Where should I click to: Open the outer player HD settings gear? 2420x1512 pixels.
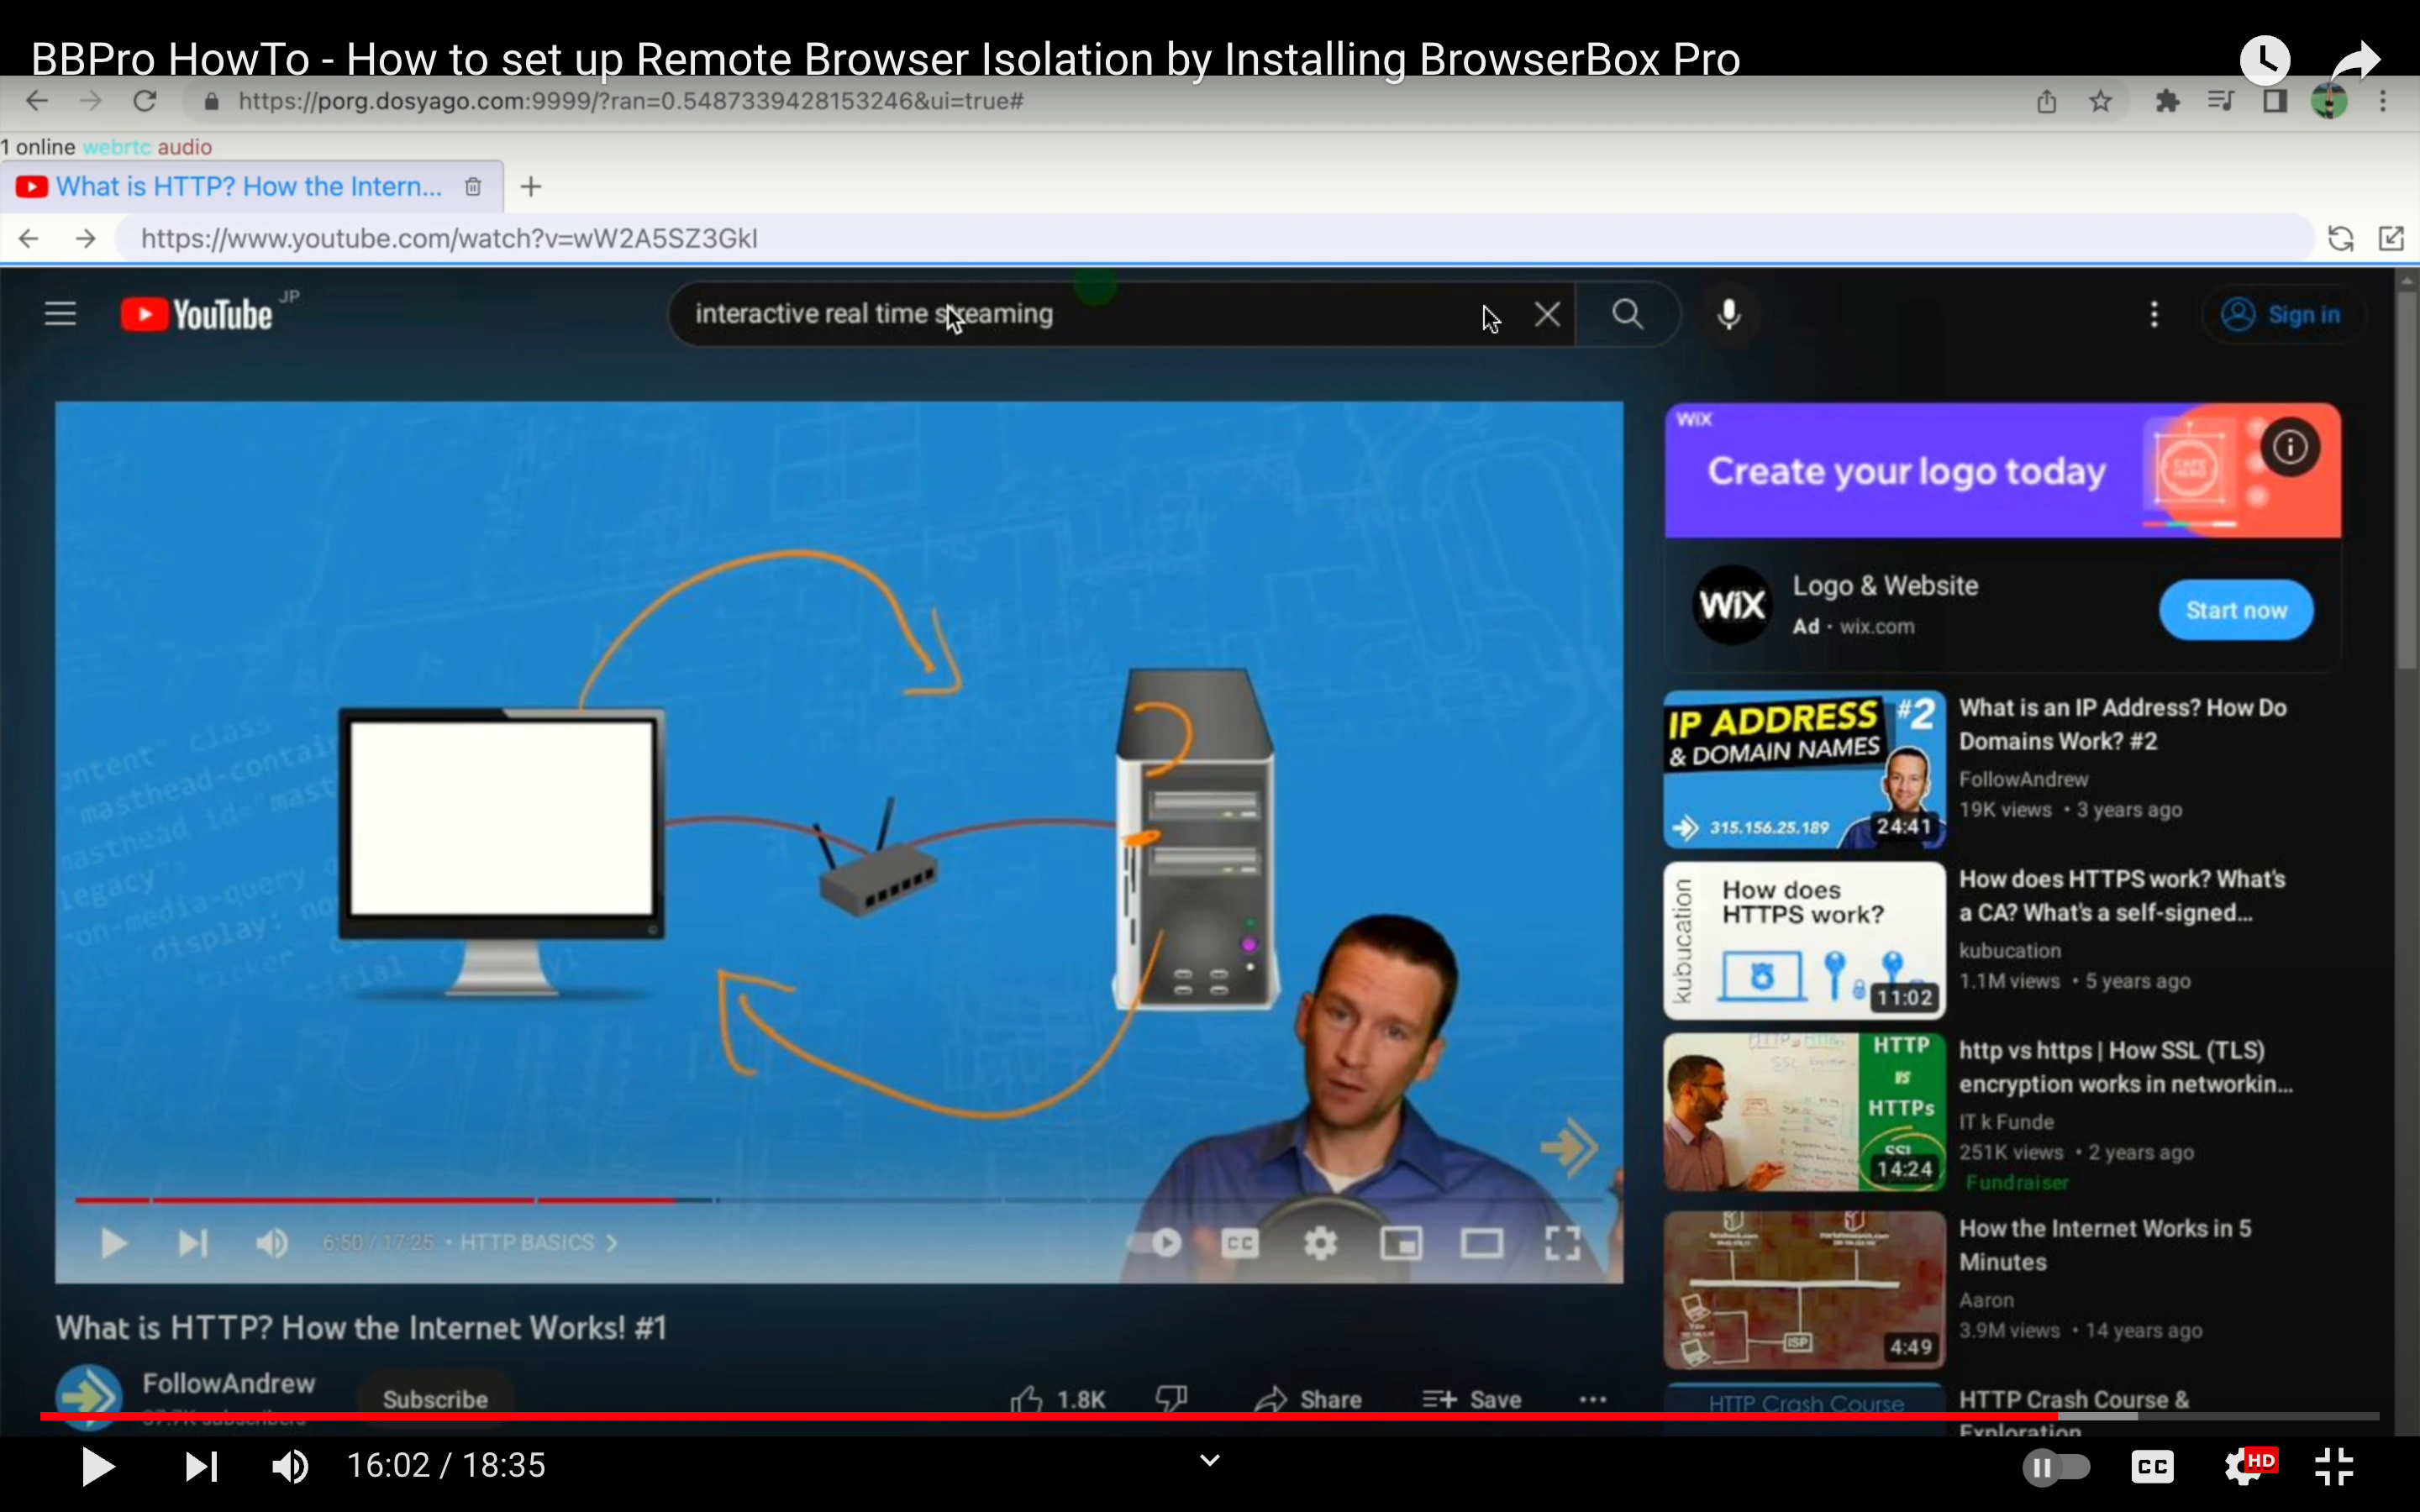click(2248, 1466)
